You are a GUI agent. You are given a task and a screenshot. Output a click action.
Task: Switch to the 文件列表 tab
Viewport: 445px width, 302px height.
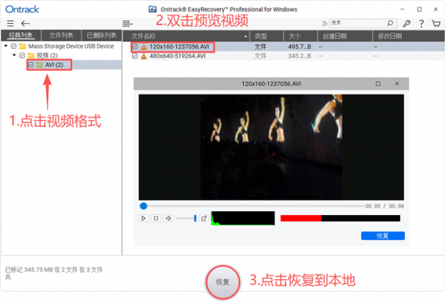click(61, 35)
